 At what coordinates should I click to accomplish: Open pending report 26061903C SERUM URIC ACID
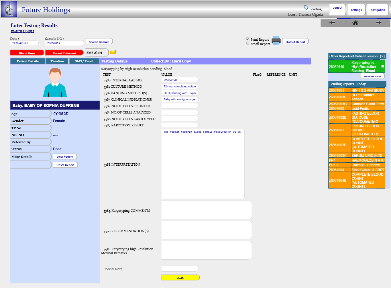[x=357, y=156]
